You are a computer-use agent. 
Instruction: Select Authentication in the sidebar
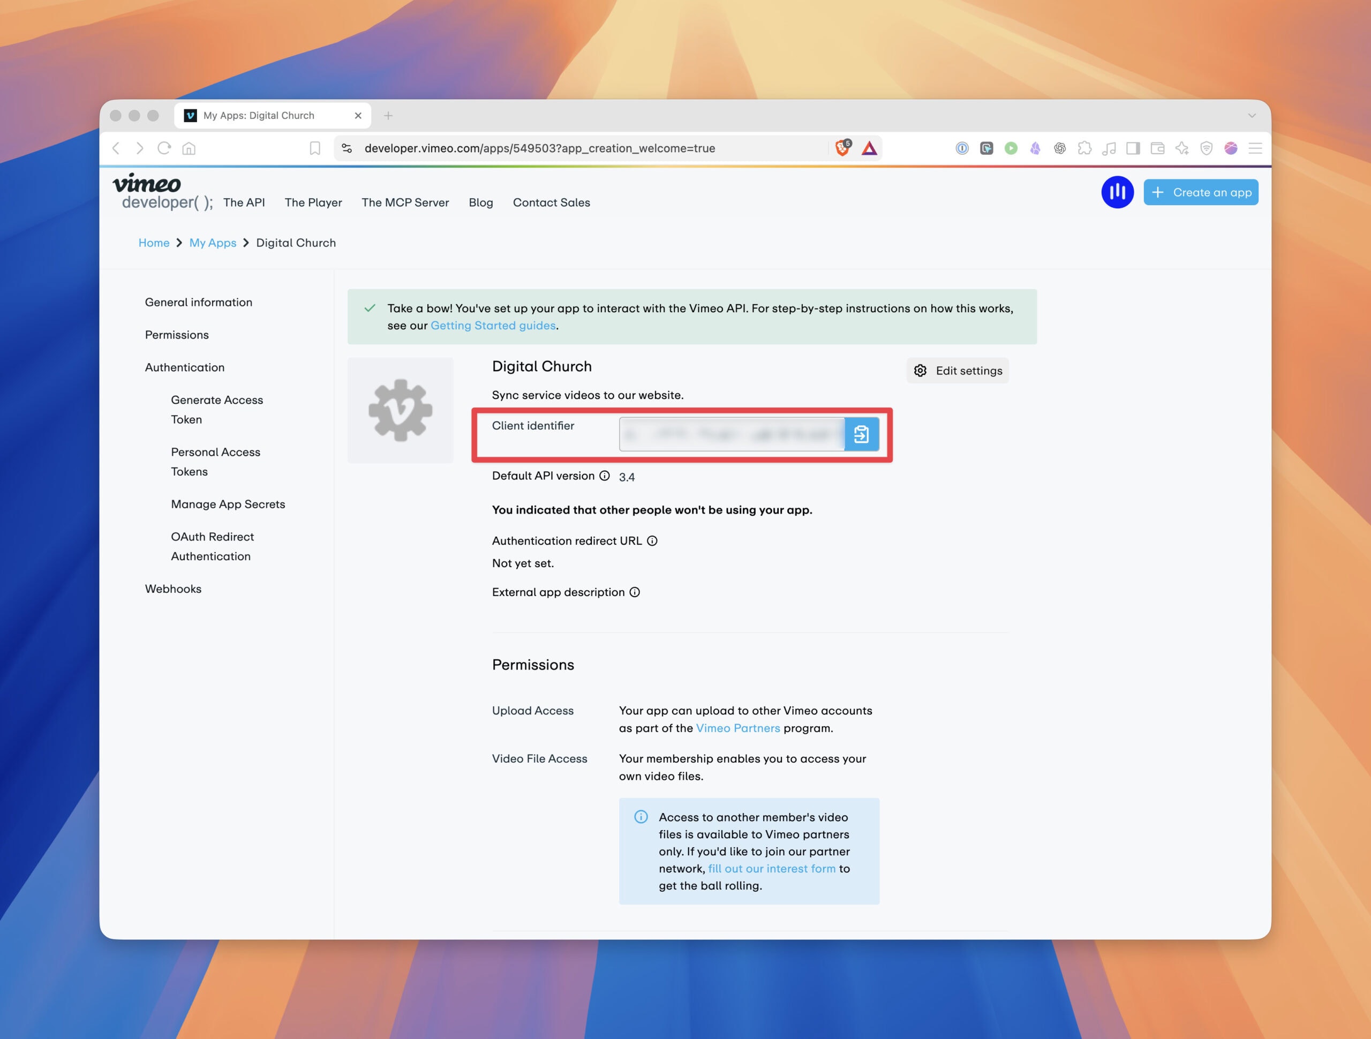(x=185, y=367)
